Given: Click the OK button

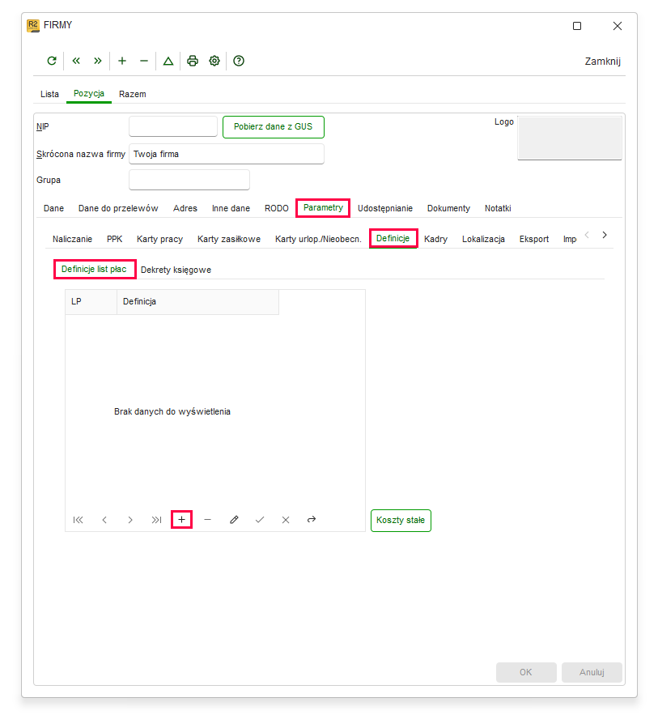Looking at the screenshot, I should (x=526, y=672).
